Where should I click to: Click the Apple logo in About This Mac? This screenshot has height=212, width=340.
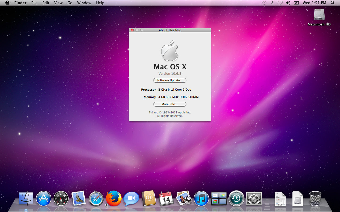[170, 51]
